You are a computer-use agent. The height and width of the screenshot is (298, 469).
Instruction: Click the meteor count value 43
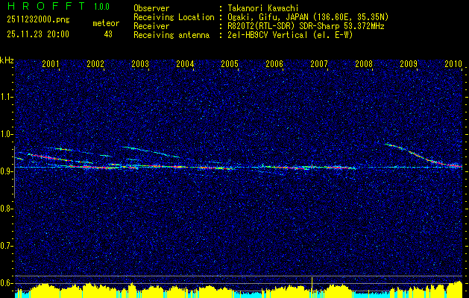tap(108, 34)
